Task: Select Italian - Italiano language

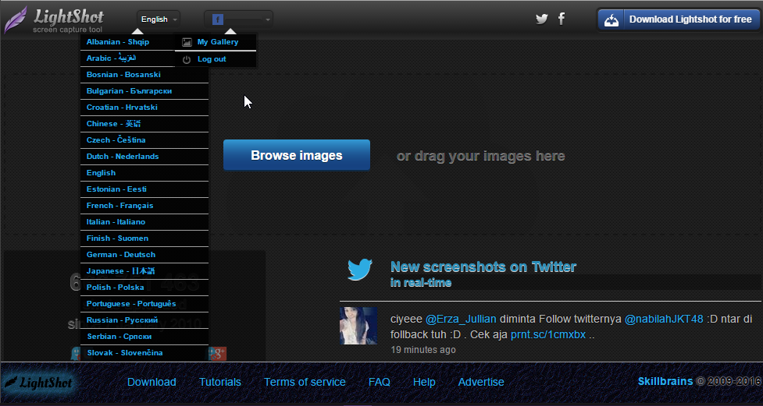Action: coord(144,222)
